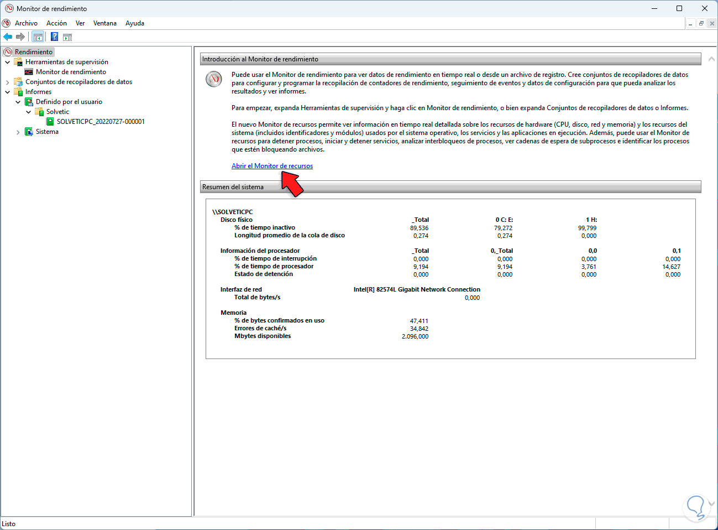Click the processor value '3,761'
The width and height of the screenshot is (718, 530).
[x=589, y=267]
